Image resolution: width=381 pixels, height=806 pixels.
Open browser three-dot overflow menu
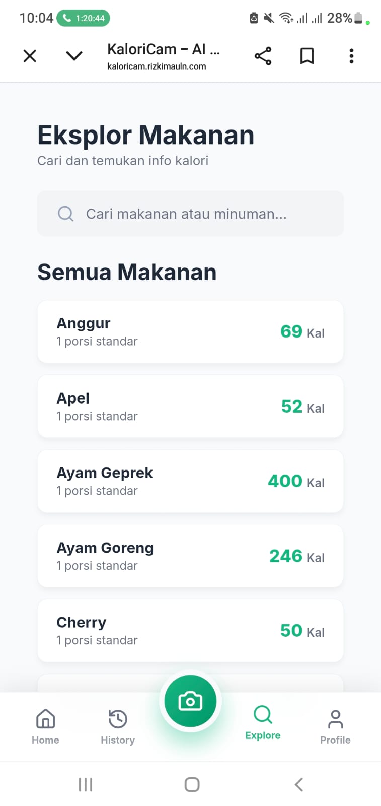pos(351,56)
